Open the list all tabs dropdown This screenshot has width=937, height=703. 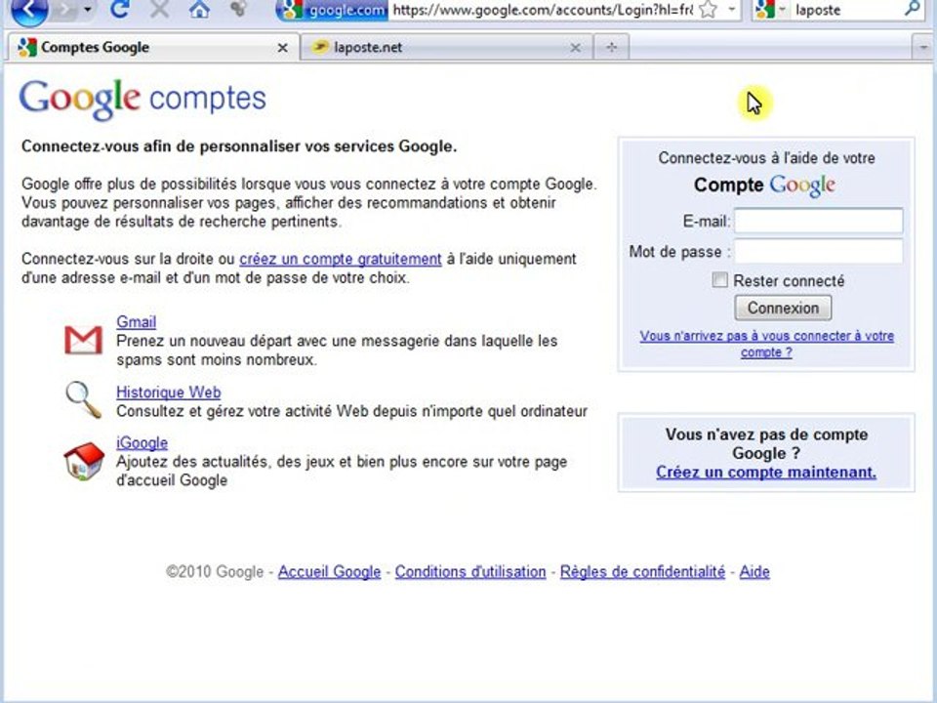click(922, 48)
